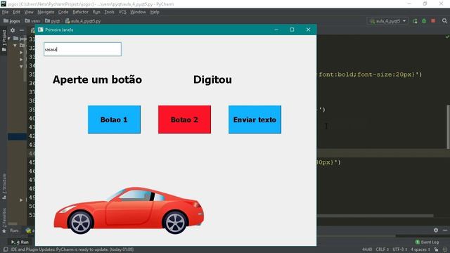Click the text input containing 'sasasa'

(x=83, y=49)
